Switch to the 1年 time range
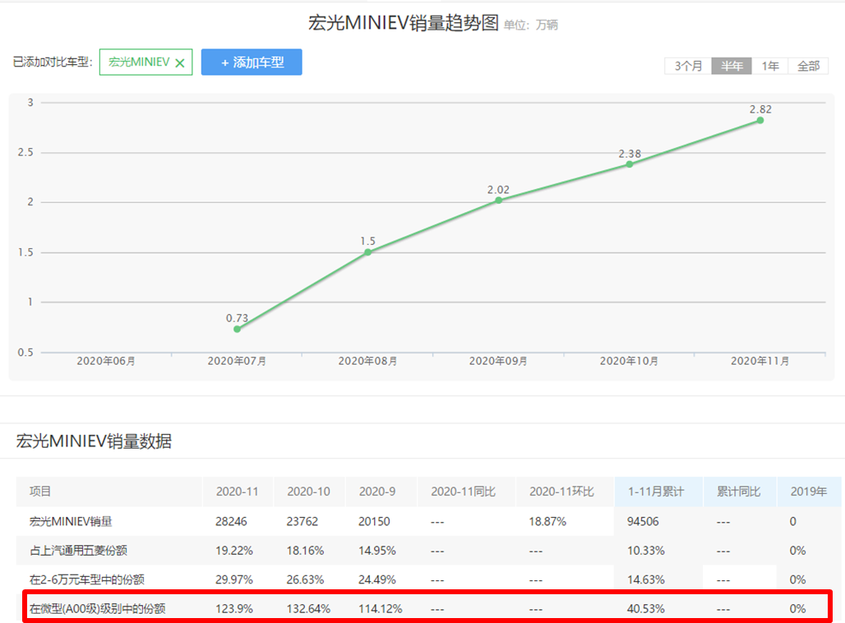 coord(769,66)
